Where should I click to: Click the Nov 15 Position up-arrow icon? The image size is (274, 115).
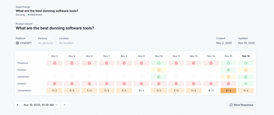click(x=228, y=70)
